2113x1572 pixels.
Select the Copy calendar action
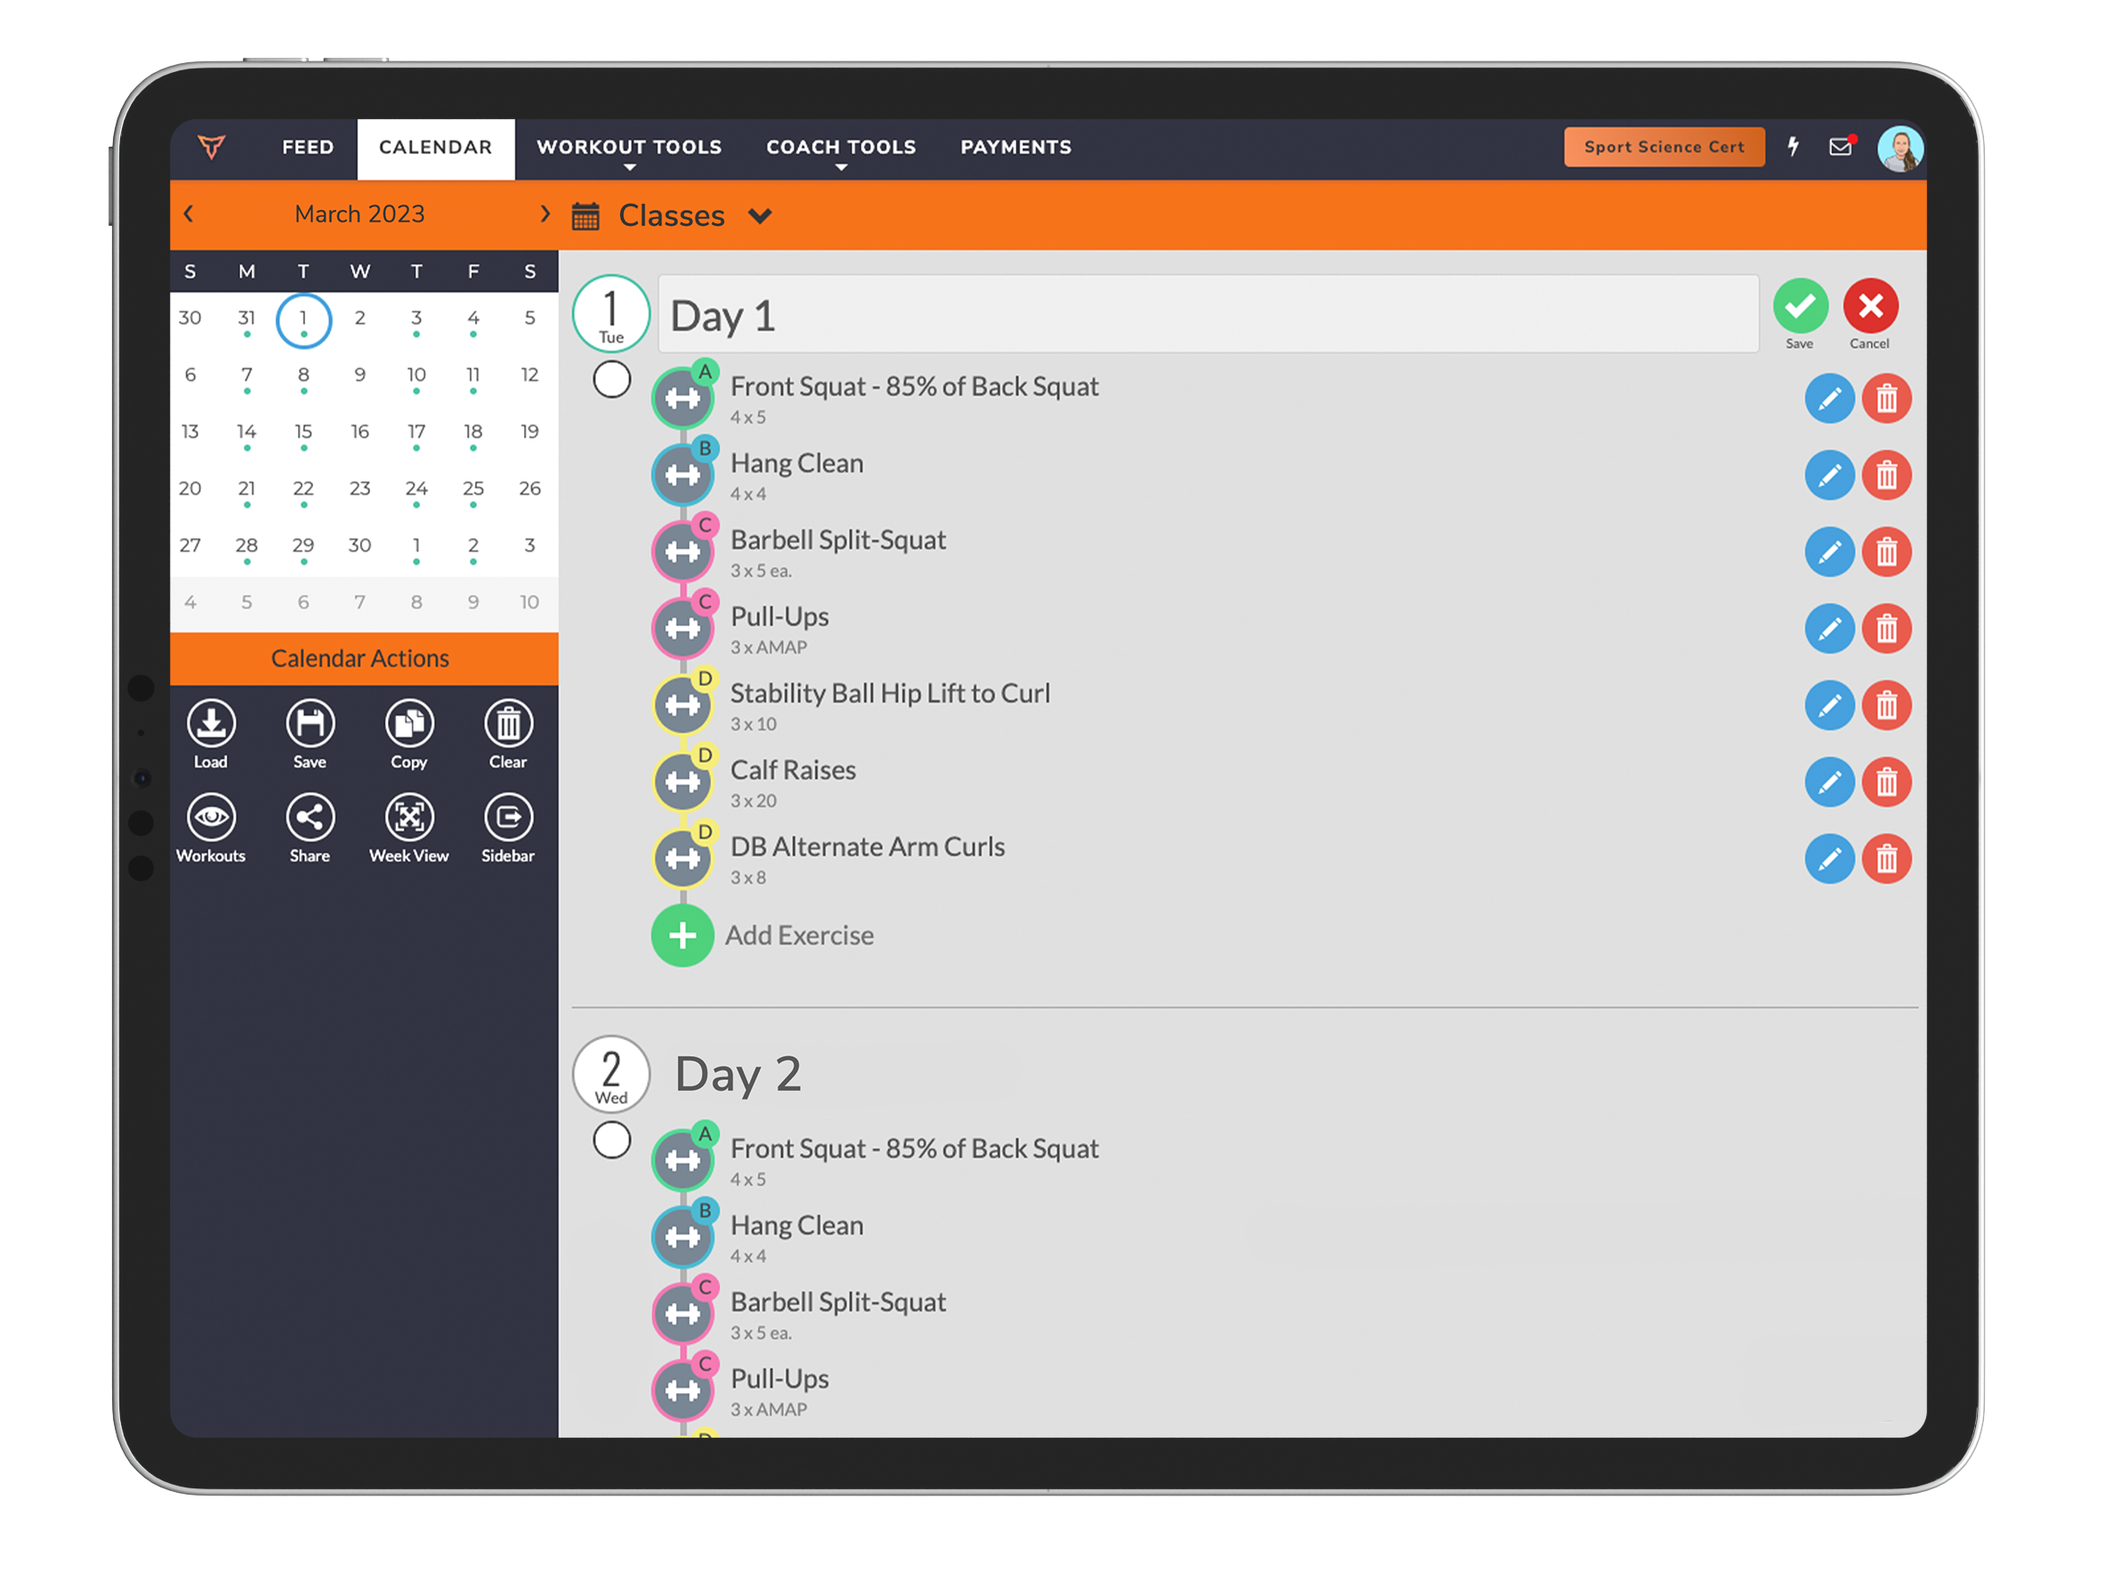409,725
